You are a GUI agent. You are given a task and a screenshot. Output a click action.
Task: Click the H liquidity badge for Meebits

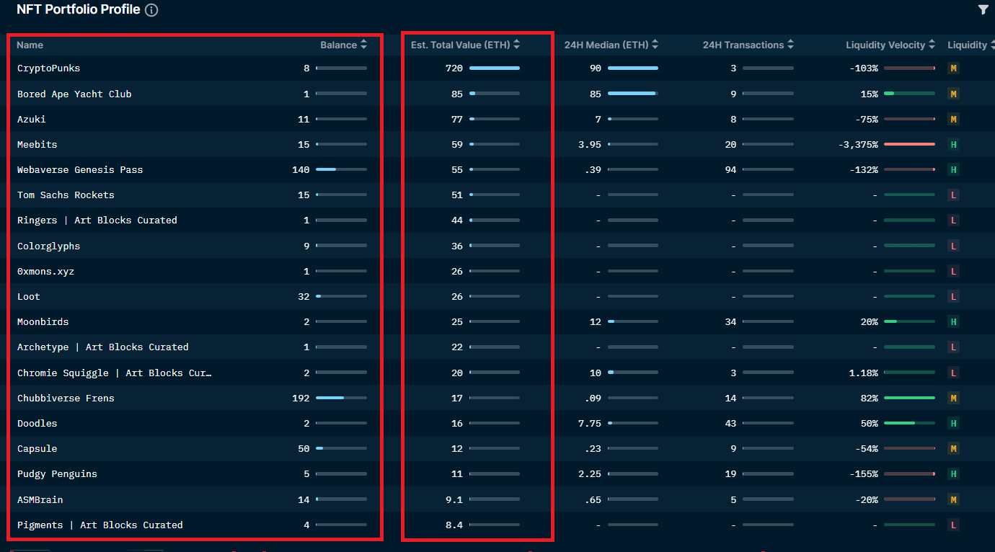(953, 144)
